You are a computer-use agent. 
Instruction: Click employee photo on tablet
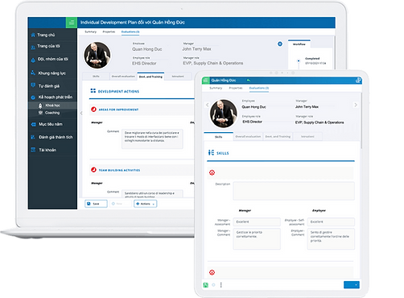click(224, 114)
